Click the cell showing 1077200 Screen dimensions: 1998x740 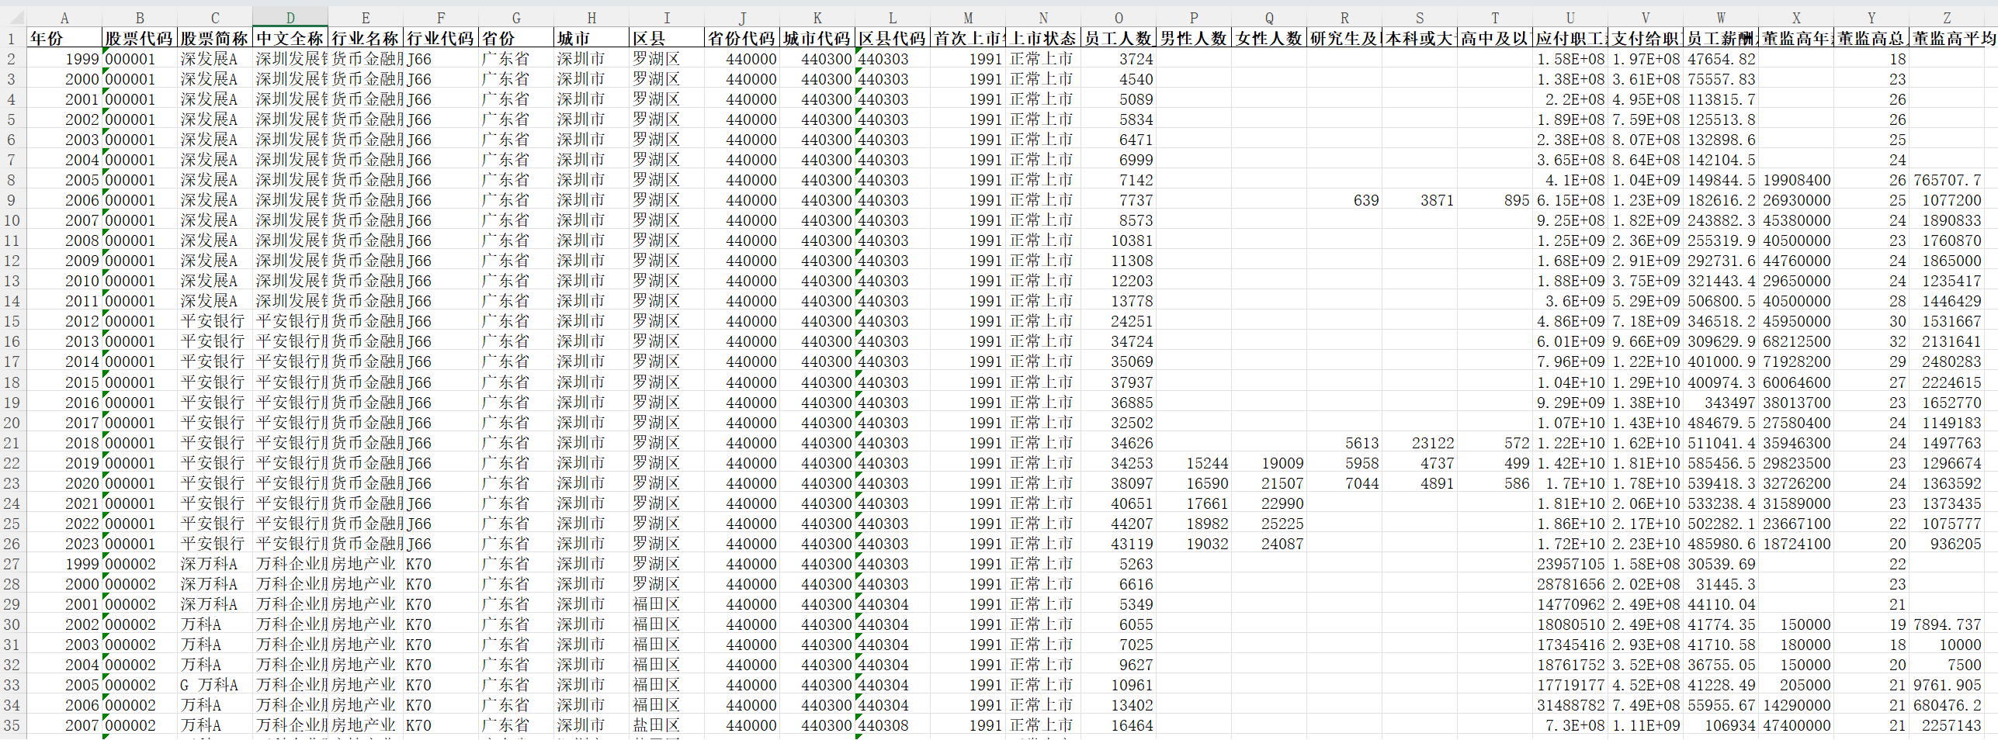(1947, 200)
